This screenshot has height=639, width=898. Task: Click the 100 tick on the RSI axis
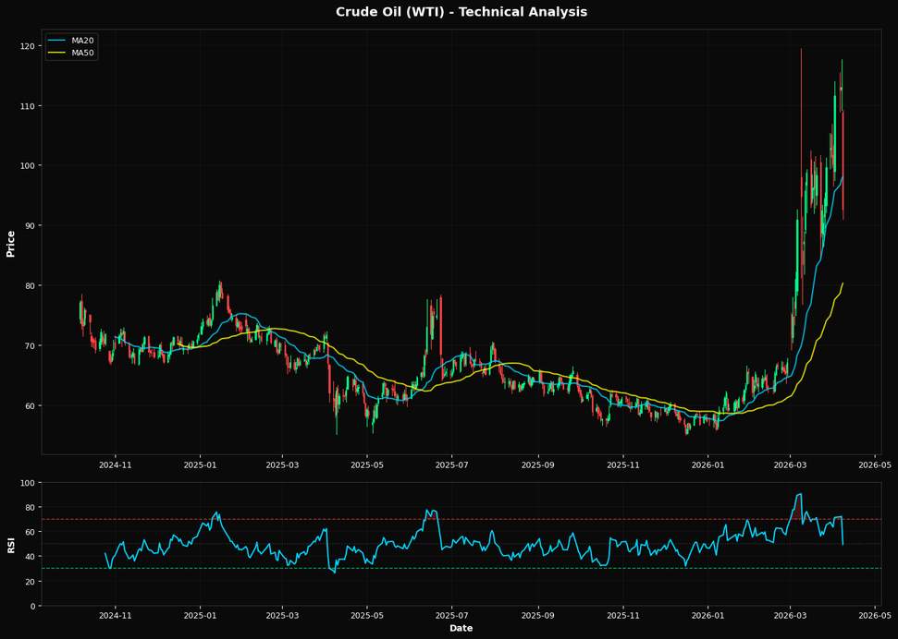(x=30, y=483)
